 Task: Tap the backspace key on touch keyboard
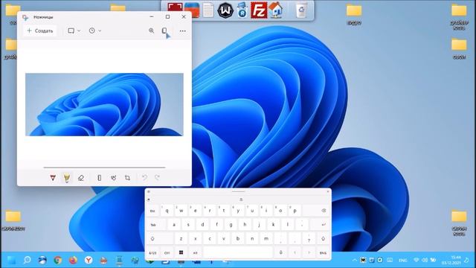(316, 210)
